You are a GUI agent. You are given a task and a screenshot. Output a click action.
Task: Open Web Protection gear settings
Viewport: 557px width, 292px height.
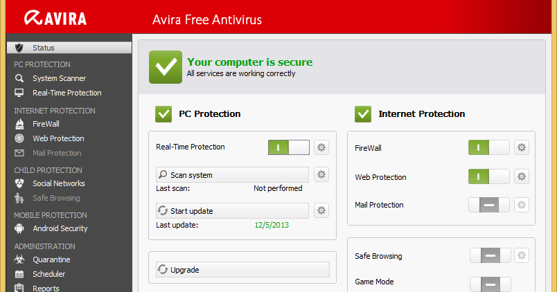pos(521,176)
